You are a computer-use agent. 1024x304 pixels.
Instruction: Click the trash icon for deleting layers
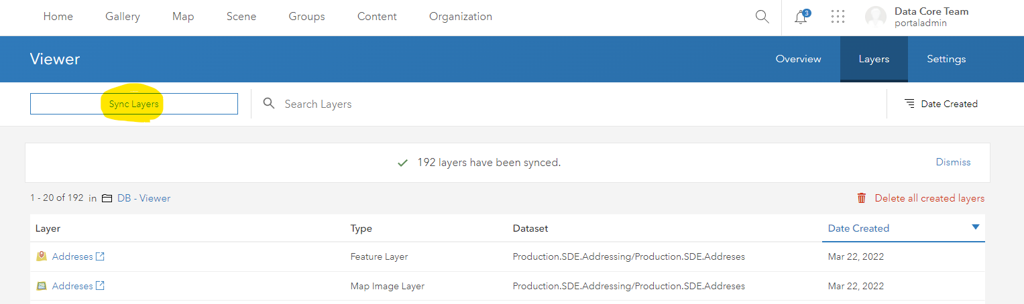pos(862,198)
